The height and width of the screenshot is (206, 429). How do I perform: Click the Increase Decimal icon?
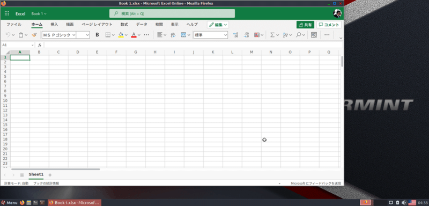(x=235, y=35)
